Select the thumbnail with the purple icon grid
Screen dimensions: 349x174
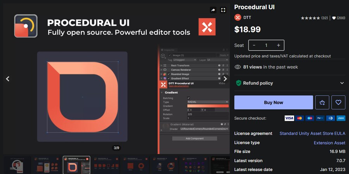pos(195,165)
